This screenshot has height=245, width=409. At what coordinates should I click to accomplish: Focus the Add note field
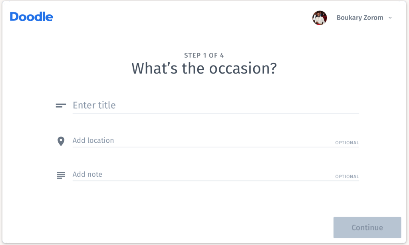(200, 174)
